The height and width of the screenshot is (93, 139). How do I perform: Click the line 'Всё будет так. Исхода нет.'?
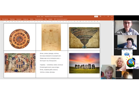[x=48, y=61]
